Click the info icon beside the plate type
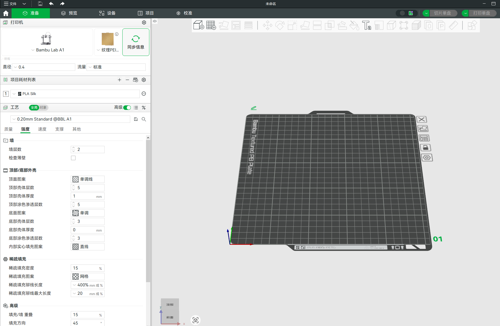Screen dimensions: 500x326 coord(117,34)
